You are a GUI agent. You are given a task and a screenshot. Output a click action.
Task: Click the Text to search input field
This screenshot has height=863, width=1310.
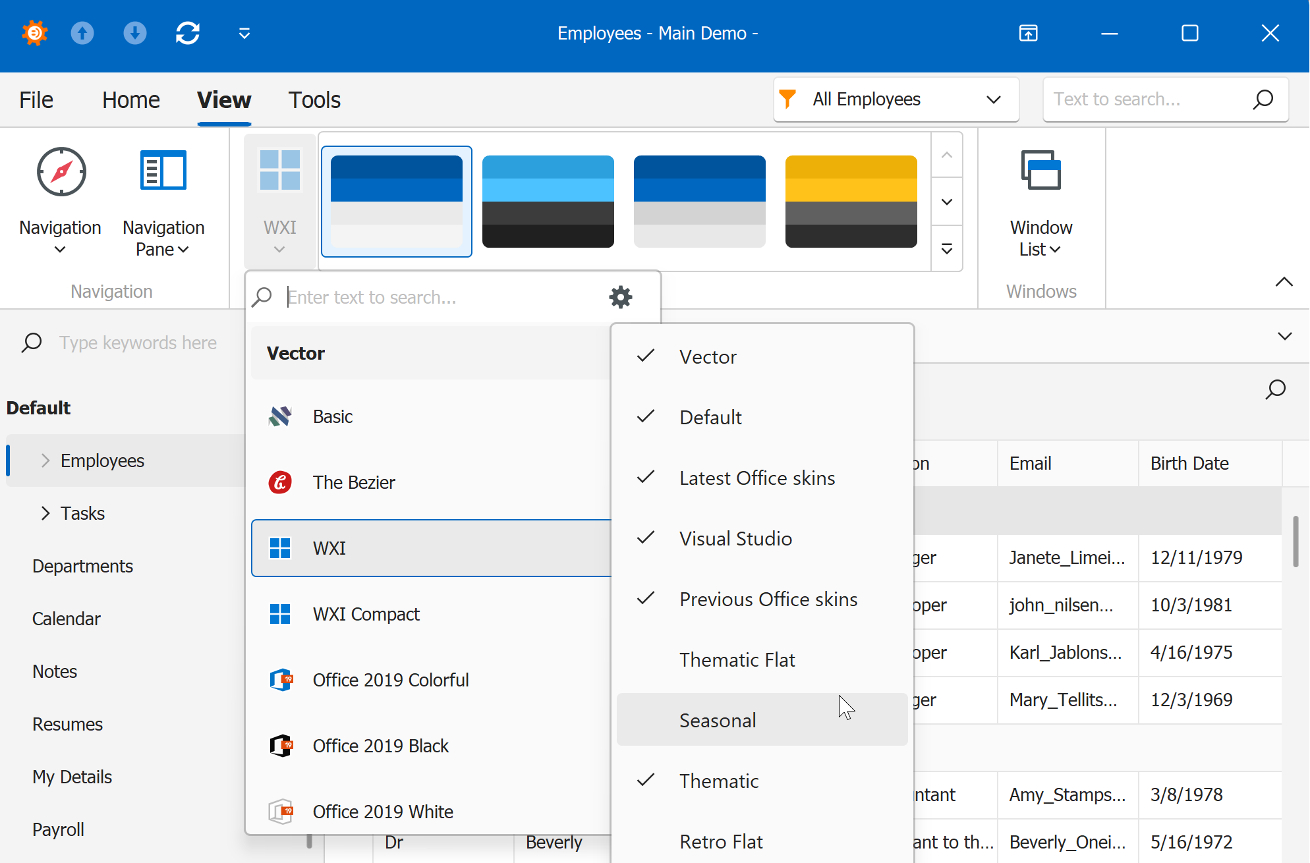[x=1147, y=98]
